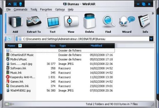This screenshot has height=108, width=159.
Task: Open the Tools menu
Action: 34,10
